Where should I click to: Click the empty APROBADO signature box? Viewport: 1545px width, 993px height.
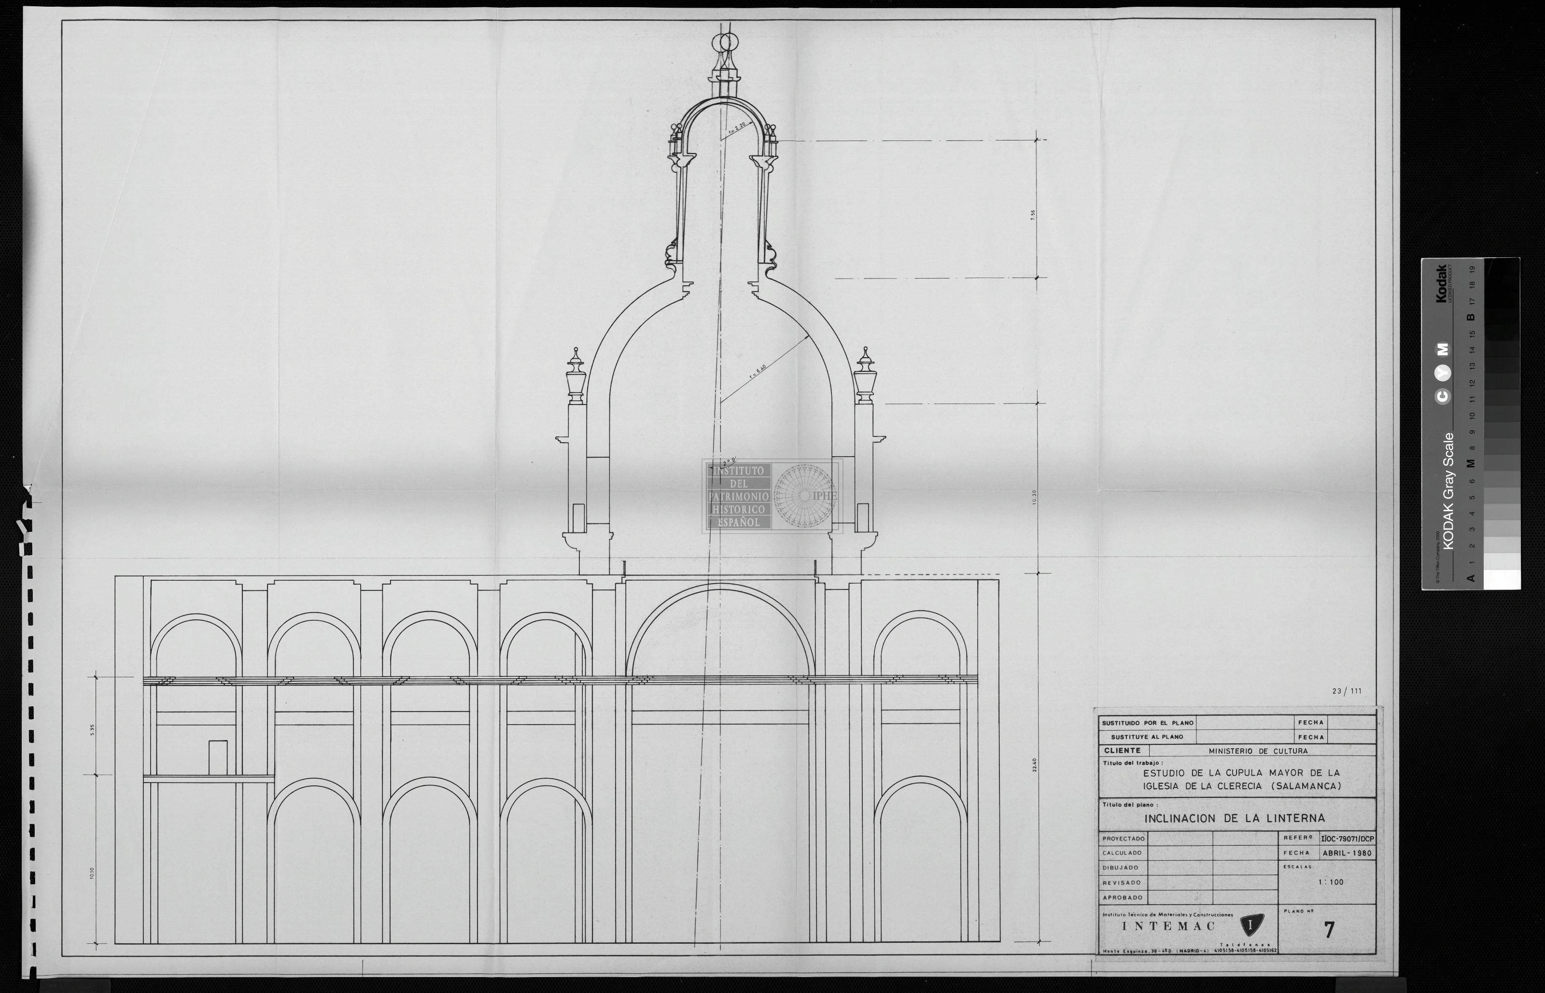pyautogui.click(x=1180, y=897)
